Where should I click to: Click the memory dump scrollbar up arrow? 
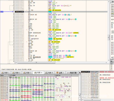coord(80,75)
